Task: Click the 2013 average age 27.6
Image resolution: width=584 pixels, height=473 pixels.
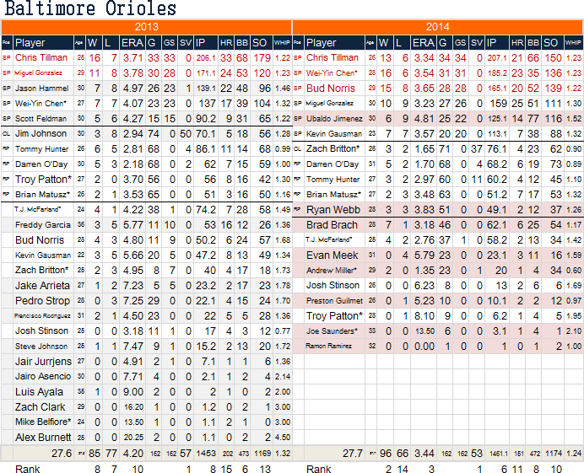Action: click(x=62, y=454)
